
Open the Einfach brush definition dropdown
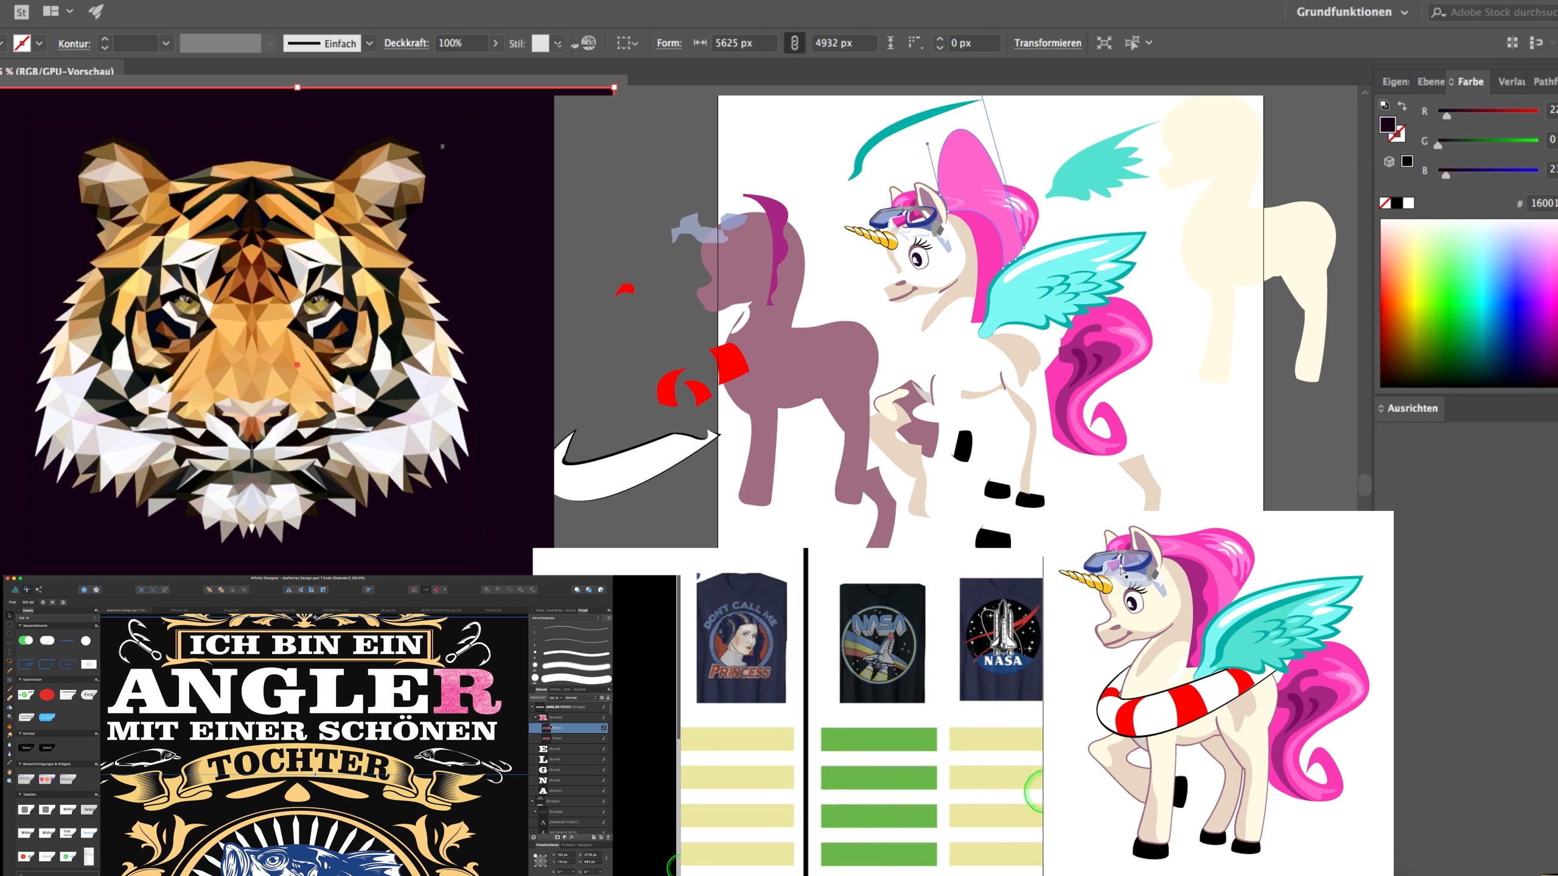(x=369, y=43)
